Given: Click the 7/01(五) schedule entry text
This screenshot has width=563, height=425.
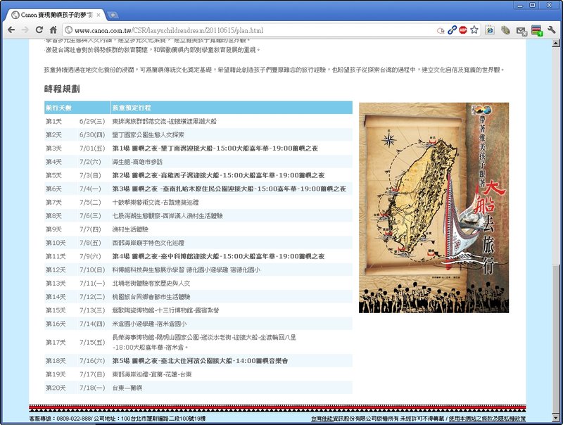Looking at the screenshot, I should [215, 148].
